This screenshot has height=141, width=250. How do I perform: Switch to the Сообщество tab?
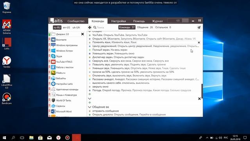click(76, 21)
